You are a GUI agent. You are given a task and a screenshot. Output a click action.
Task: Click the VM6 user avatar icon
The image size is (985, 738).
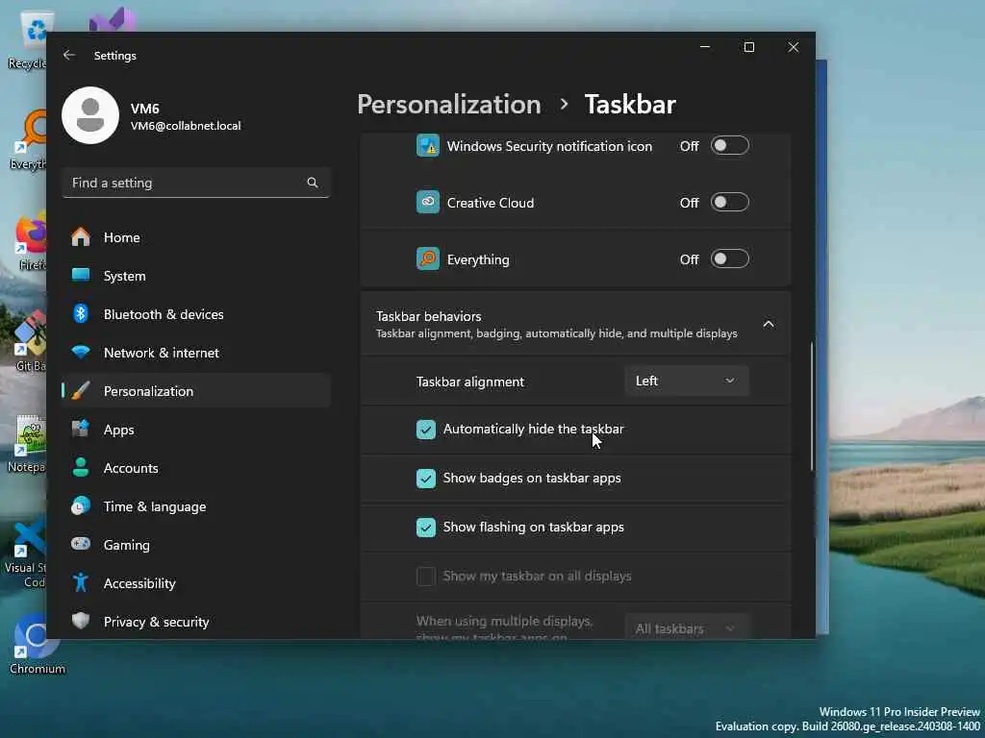click(90, 115)
